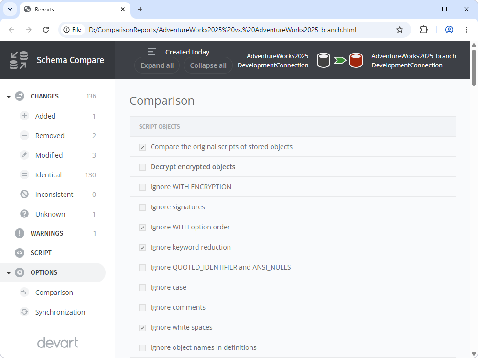Viewport: 478px width, 358px height.
Task: Enable Ignore object names in definitions checkbox
Action: pos(142,347)
